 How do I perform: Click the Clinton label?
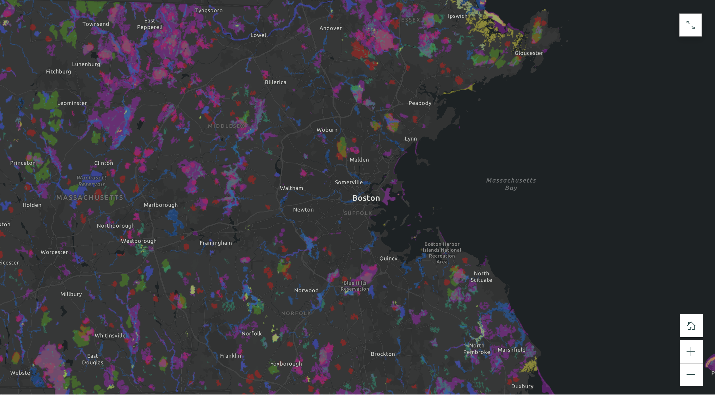[x=103, y=163]
